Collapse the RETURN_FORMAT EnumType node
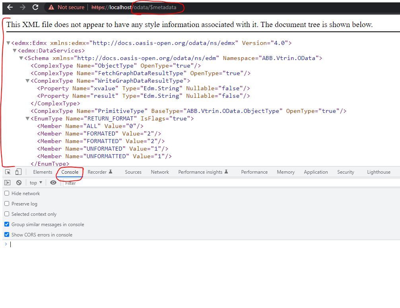Viewport: 400px width, 308px height. (x=27, y=118)
